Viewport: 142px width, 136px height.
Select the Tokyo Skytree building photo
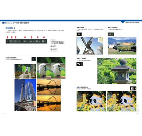[x=25, y=95]
